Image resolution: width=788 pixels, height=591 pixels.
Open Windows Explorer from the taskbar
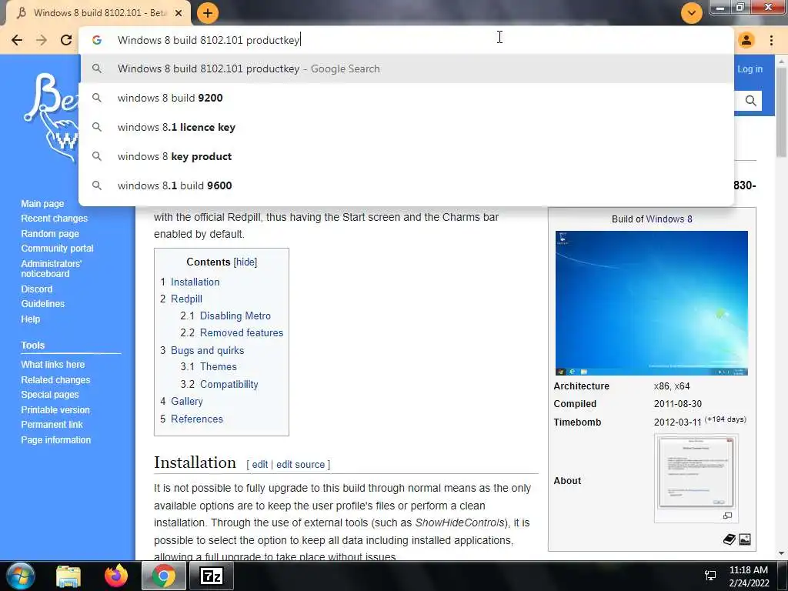tap(68, 576)
